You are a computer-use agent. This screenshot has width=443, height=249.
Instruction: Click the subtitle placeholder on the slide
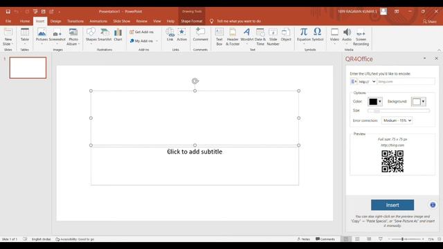tap(195, 166)
